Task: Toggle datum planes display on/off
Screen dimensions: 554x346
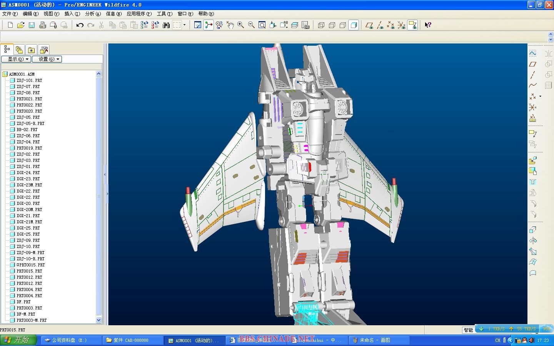Action: pyautogui.click(x=369, y=25)
